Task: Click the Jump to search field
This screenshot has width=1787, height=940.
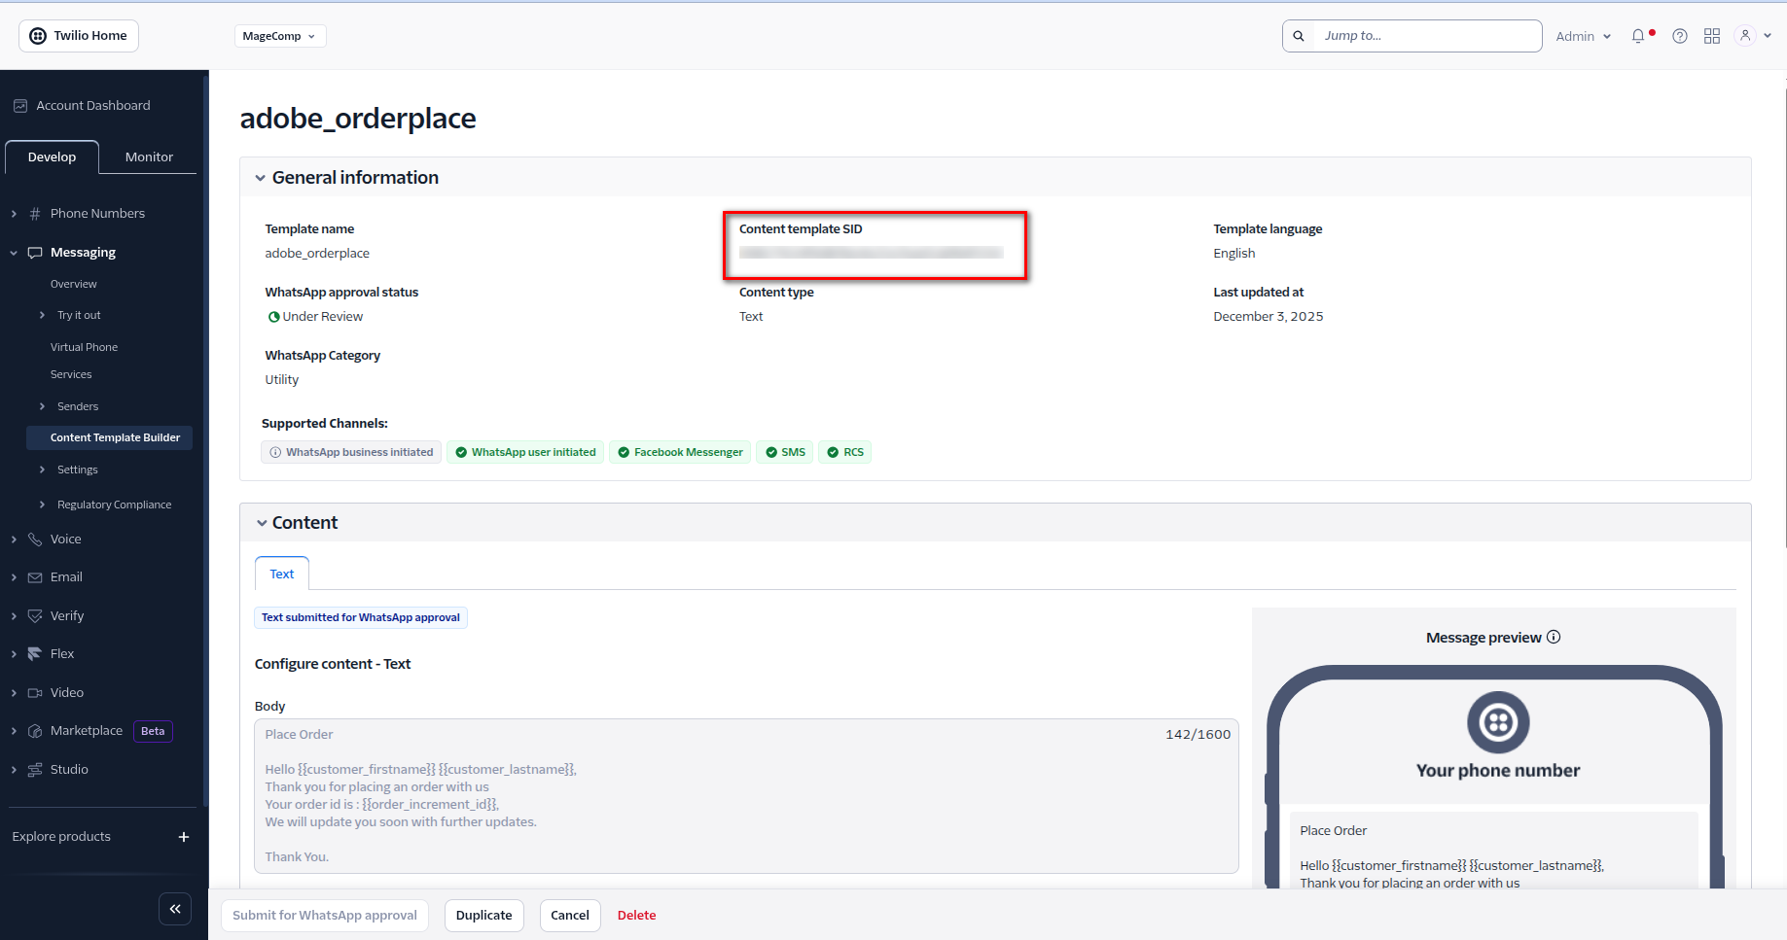Action: click(1425, 36)
